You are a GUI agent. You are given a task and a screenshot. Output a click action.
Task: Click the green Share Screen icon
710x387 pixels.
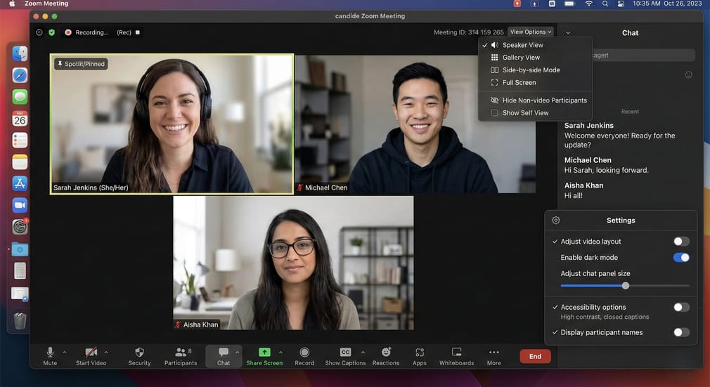264,352
